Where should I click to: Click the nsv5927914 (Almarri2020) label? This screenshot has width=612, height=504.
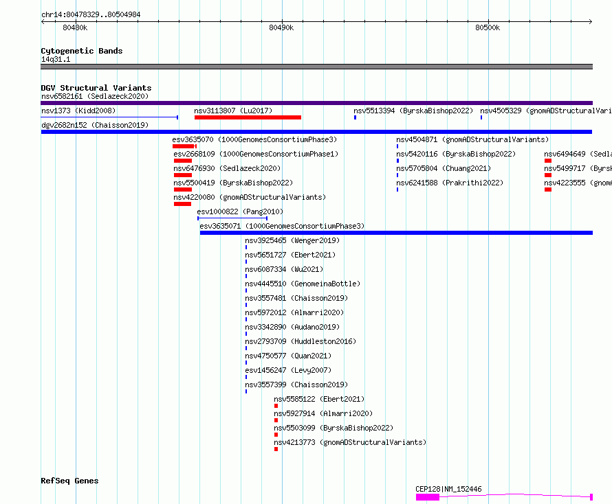pos(323,413)
